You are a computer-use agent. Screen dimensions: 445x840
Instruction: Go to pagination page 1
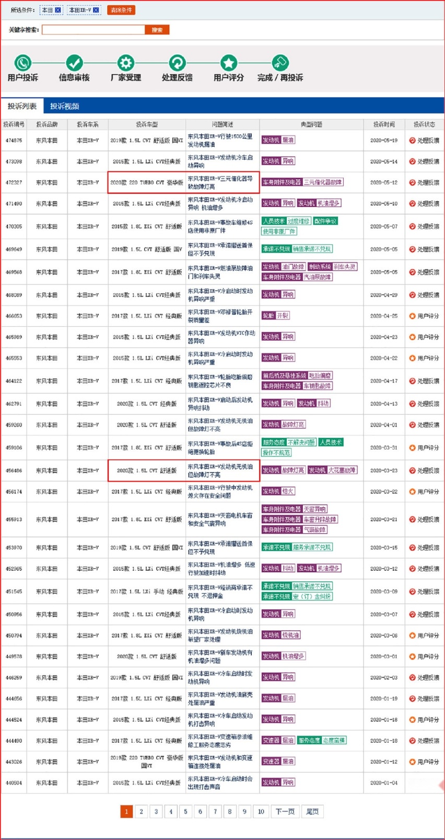pyautogui.click(x=126, y=812)
